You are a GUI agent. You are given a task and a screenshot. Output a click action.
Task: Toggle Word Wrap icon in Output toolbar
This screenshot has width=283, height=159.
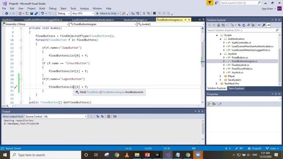click(115, 117)
